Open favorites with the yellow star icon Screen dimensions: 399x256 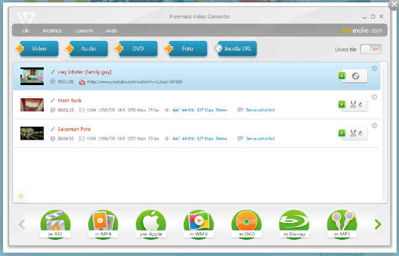click(x=21, y=196)
